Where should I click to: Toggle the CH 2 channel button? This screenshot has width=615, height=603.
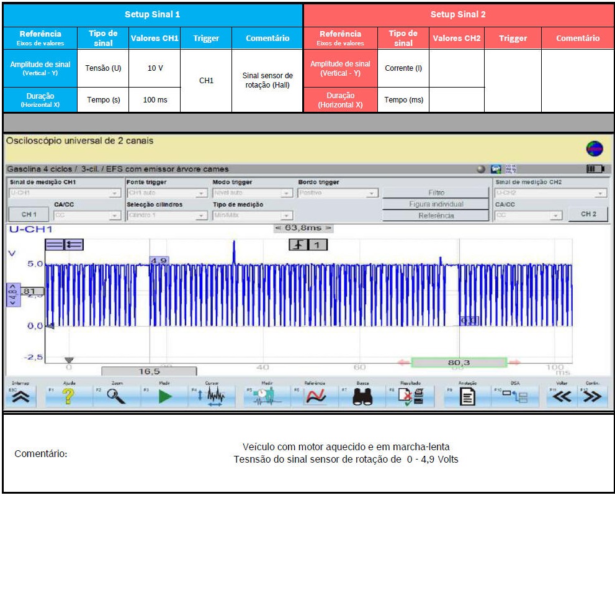pyautogui.click(x=588, y=214)
